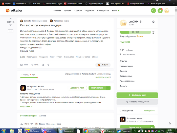This screenshot has width=177, height=133.
Task: Open Сохраненные in profile menu
Action: (x=126, y=76)
